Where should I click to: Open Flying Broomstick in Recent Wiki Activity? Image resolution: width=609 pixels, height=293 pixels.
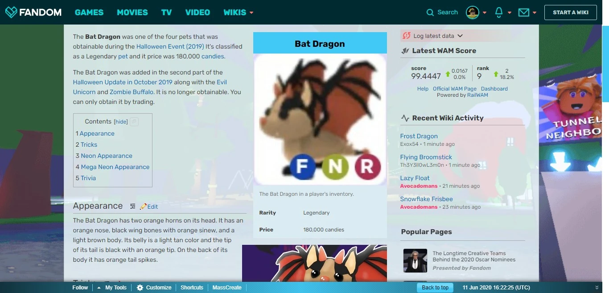click(x=426, y=157)
